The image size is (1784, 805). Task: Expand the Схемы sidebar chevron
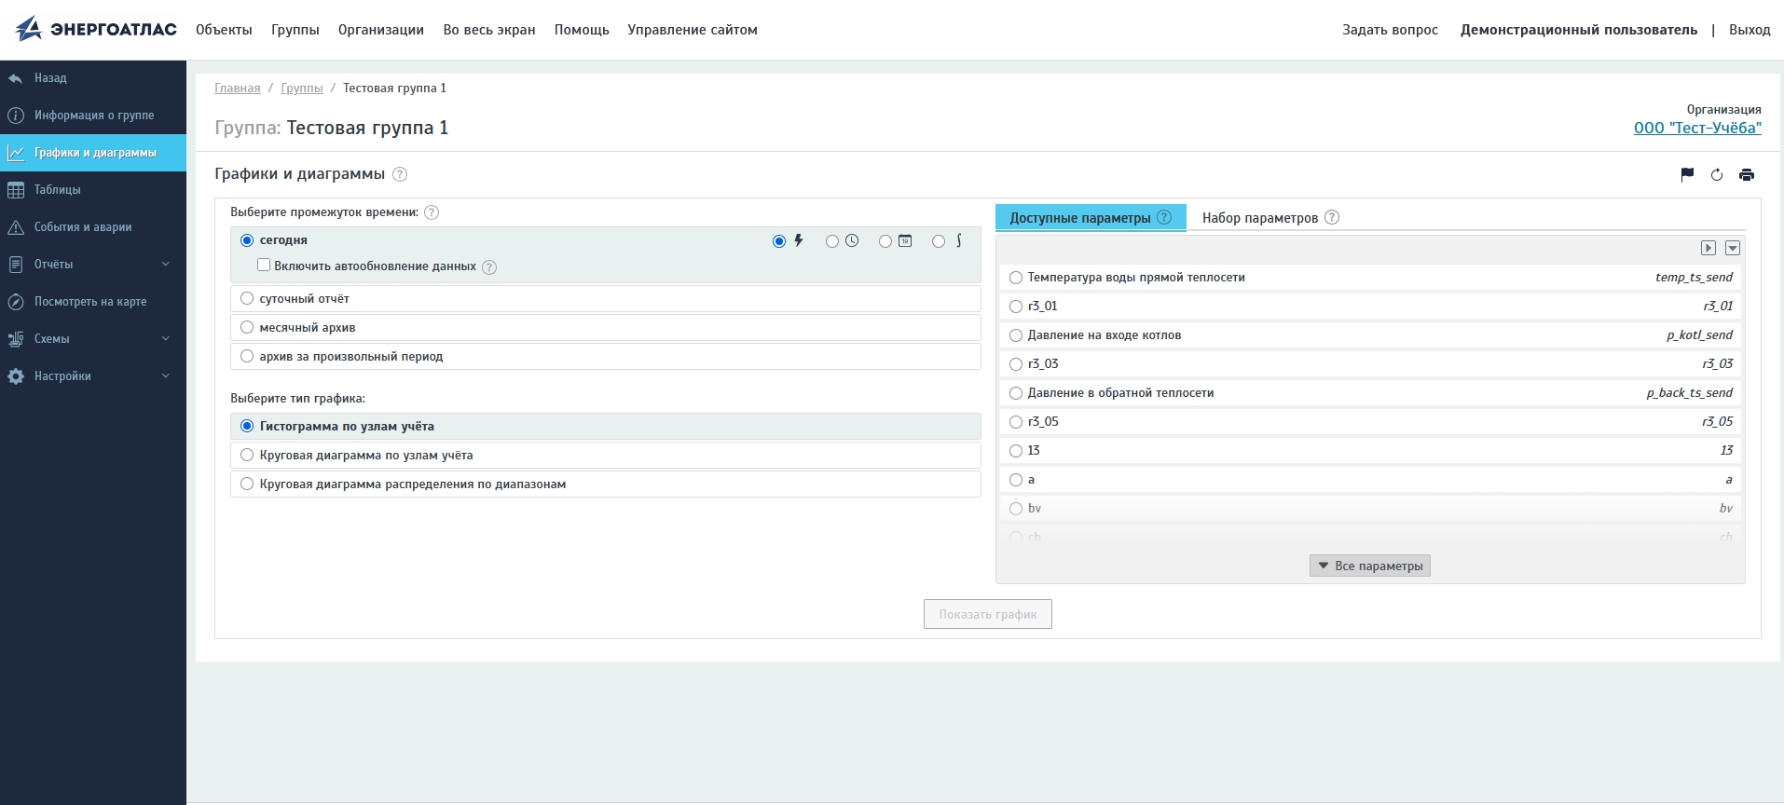click(x=166, y=339)
